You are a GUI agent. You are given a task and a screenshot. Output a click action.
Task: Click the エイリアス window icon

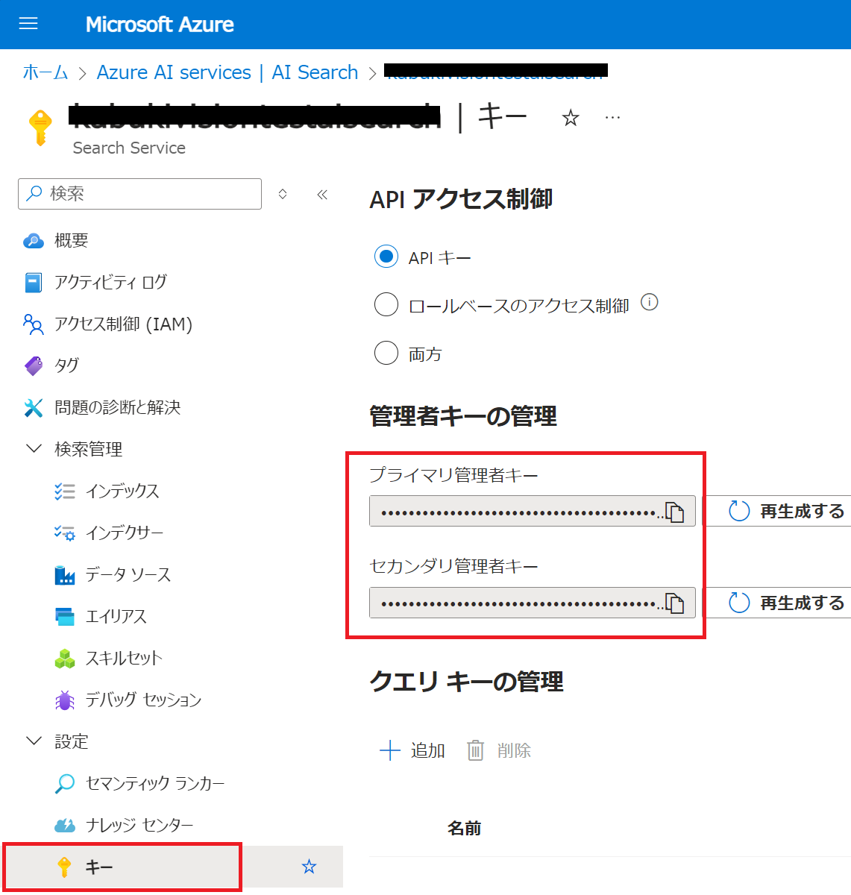(65, 616)
